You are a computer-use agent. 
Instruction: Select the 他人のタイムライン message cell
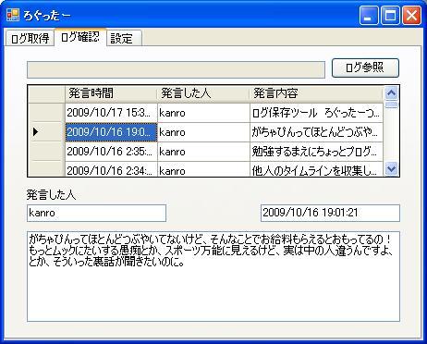pyautogui.click(x=316, y=169)
